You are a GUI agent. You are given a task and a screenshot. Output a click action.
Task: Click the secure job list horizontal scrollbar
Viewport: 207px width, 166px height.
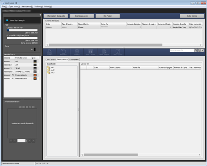(x=111, y=155)
